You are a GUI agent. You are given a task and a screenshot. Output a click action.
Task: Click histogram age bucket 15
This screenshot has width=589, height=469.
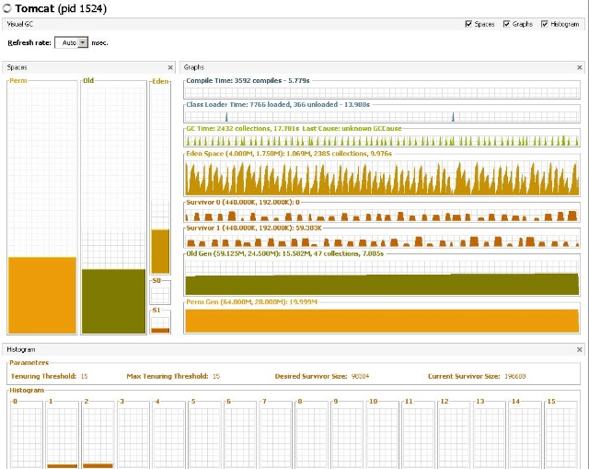[x=560, y=436]
